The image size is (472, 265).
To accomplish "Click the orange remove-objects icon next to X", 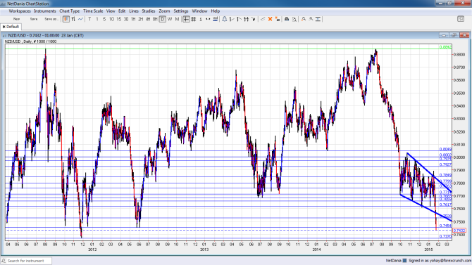I will (x=278, y=19).
